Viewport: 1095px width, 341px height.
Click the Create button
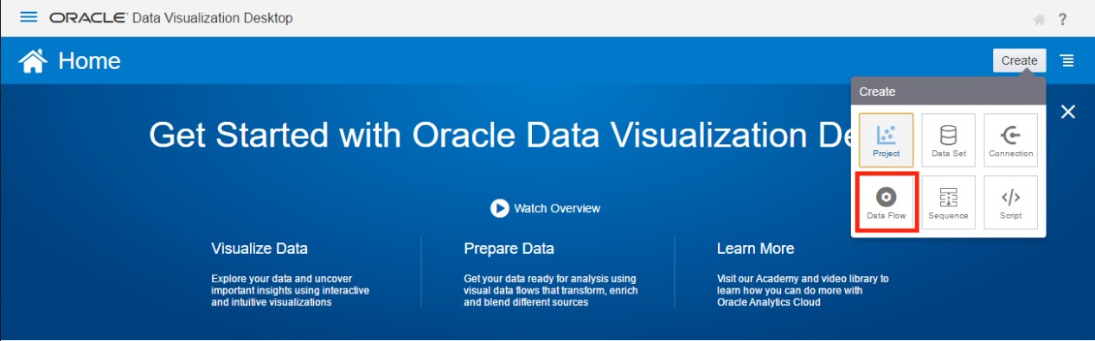[1020, 60]
